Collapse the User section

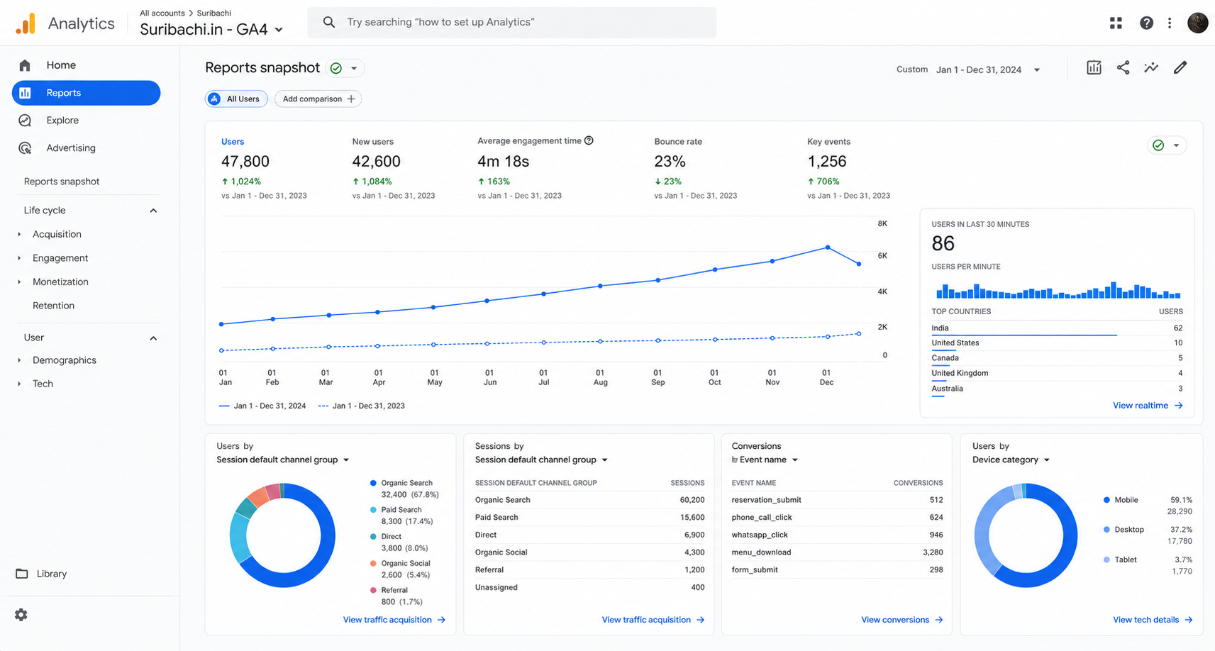click(153, 338)
